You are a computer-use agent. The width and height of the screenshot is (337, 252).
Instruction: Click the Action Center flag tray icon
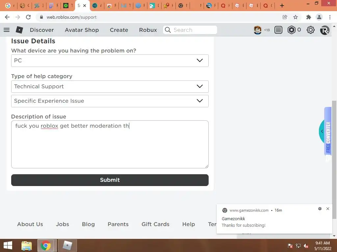[x=290, y=246]
